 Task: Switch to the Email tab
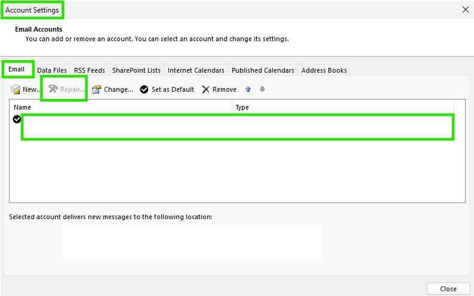pos(16,69)
